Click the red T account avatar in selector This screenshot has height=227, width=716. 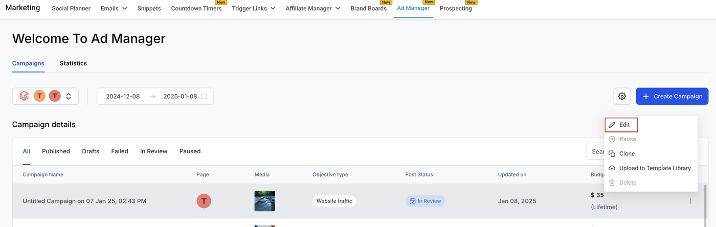click(55, 96)
